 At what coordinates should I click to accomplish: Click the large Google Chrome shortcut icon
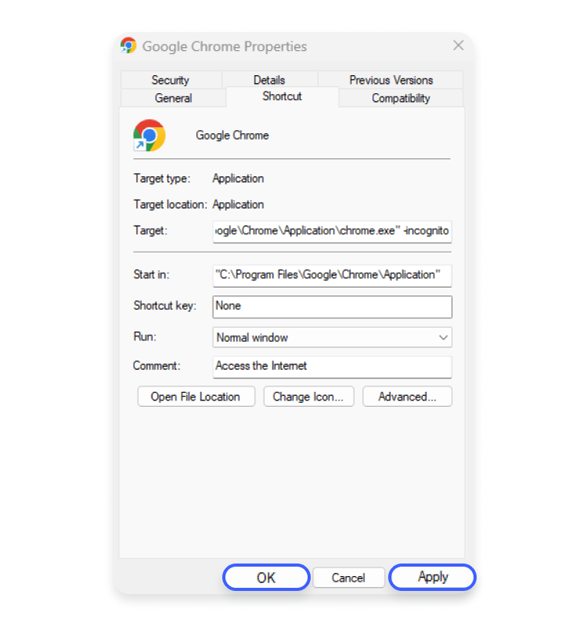pos(149,135)
